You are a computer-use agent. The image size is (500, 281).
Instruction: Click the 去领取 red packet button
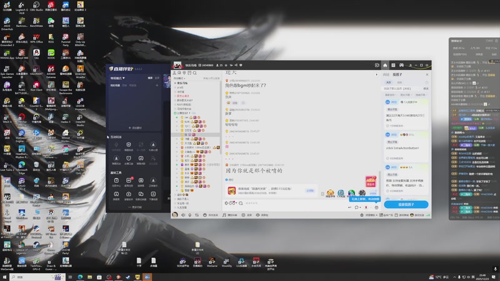310,190
